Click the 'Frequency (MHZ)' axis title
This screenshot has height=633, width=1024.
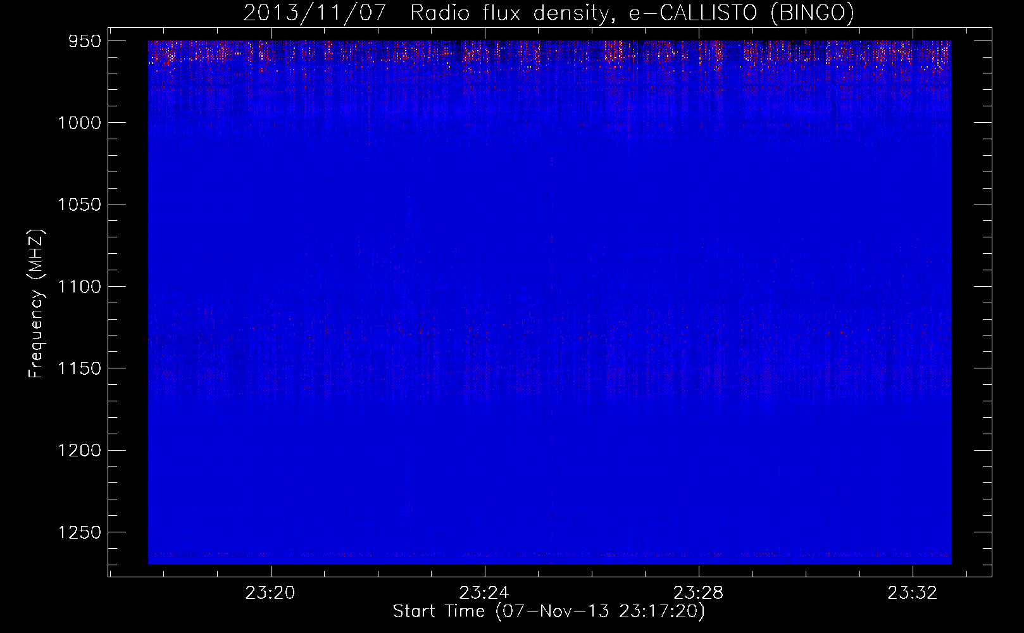click(37, 304)
